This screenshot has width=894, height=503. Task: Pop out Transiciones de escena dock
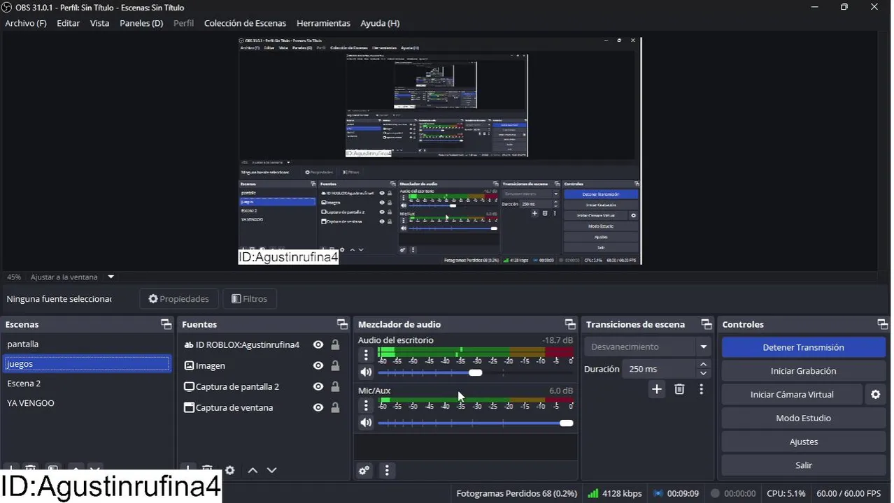(707, 324)
